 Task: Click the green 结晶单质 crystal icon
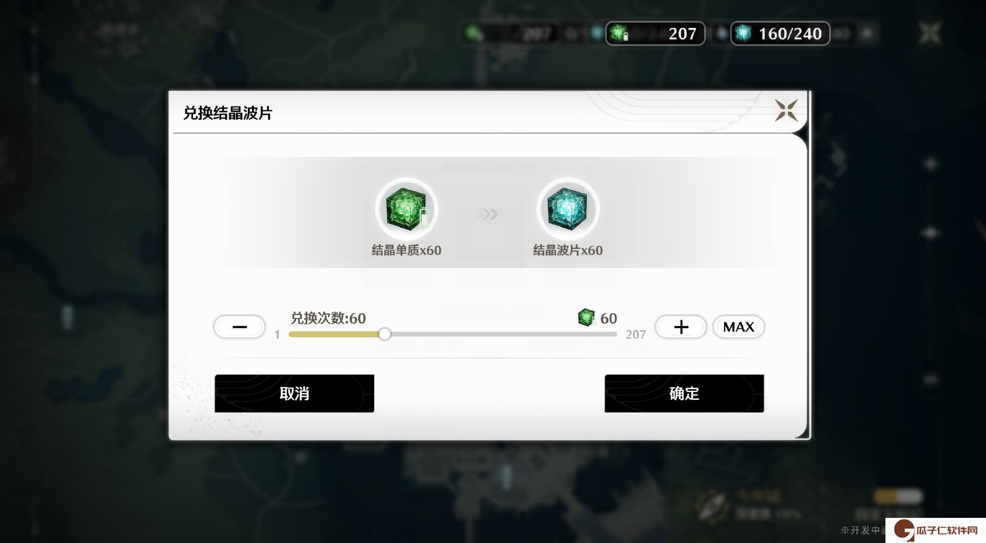406,209
